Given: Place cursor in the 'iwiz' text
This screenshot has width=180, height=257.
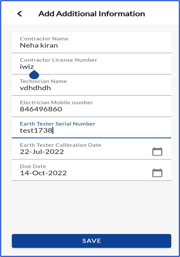Looking at the screenshot, I should (27, 67).
